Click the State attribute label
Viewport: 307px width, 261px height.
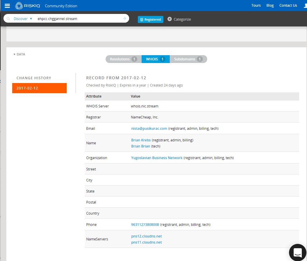pyautogui.click(x=90, y=191)
